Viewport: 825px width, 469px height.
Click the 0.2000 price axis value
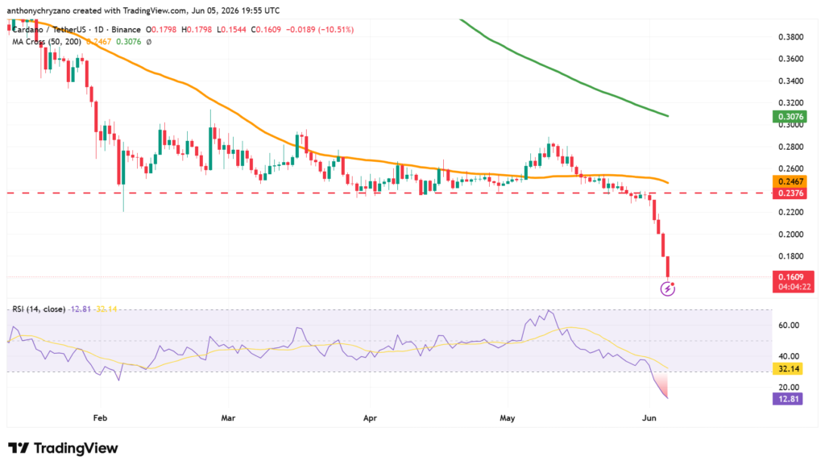click(791, 234)
